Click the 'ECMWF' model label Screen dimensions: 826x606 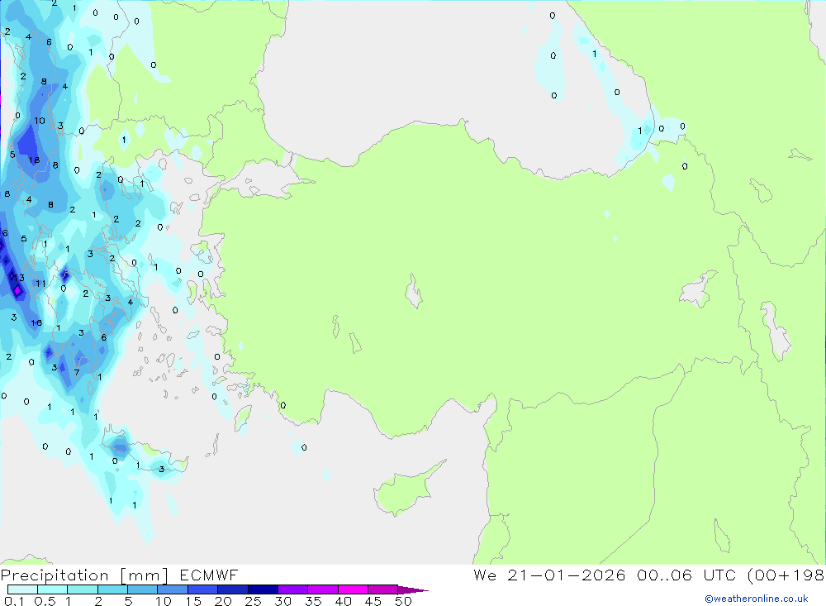coord(209,575)
